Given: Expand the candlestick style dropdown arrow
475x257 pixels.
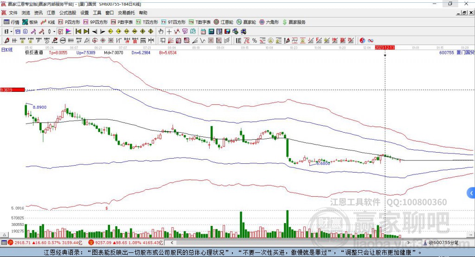Looking at the screenshot, I should coord(54,32).
